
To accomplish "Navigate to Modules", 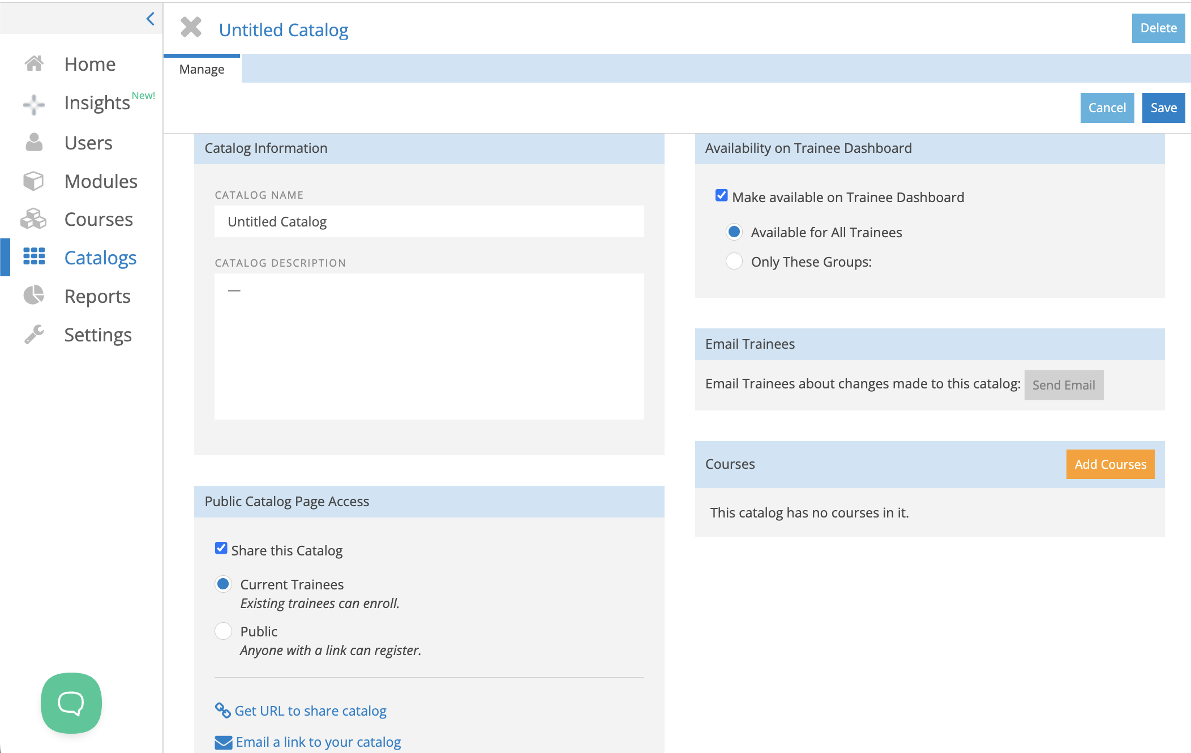I will coord(101,181).
